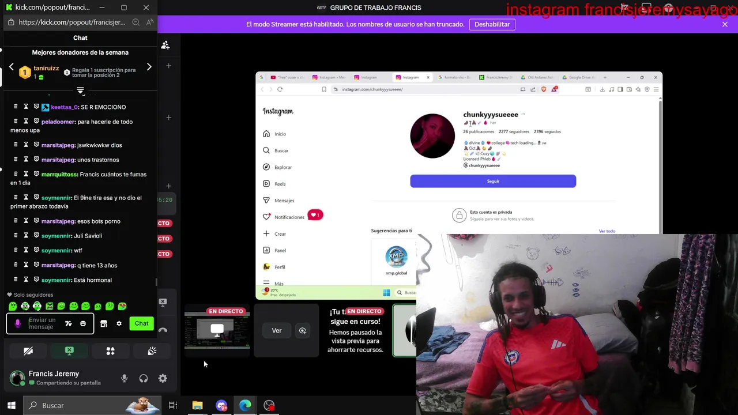738x415 pixels.
Task: Stop screen sharing with green monitor button
Action: (x=69, y=351)
